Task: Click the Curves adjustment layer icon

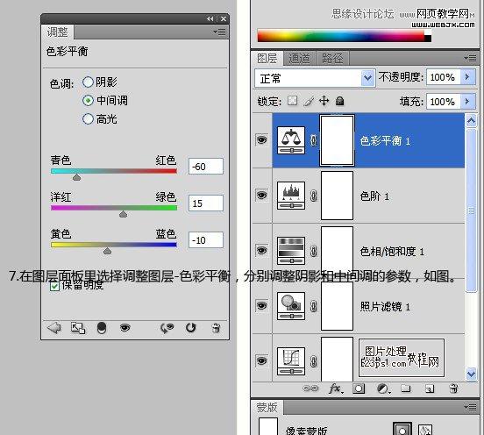Action: click(291, 361)
